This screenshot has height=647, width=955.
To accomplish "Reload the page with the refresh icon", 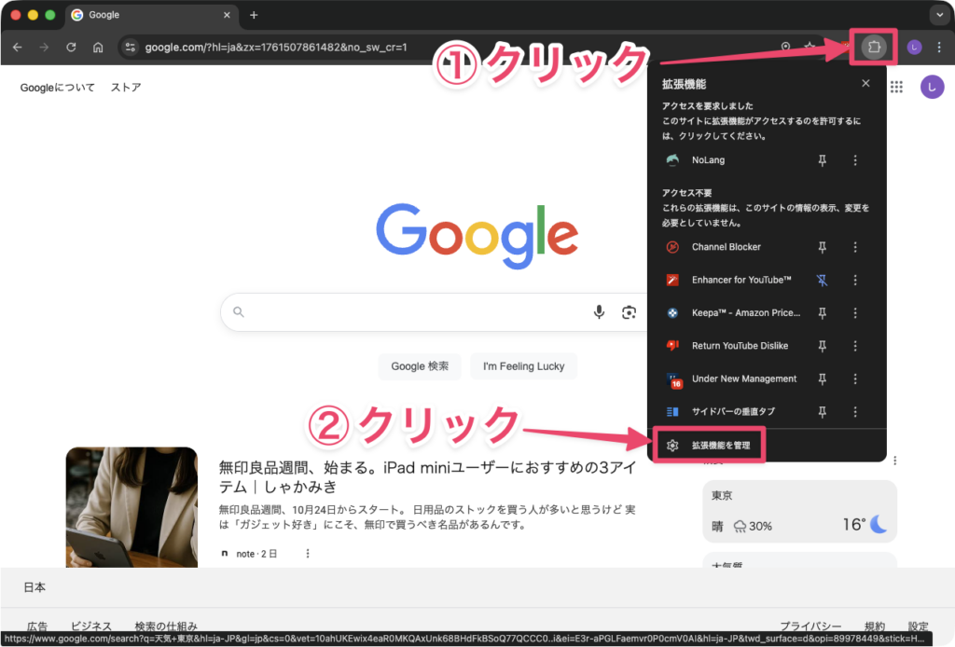I will click(71, 48).
